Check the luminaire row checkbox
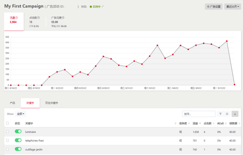This screenshot has width=243, height=155. point(7,132)
